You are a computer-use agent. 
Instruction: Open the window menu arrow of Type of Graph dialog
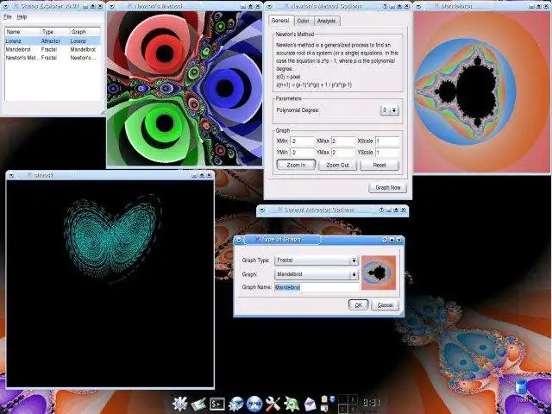239,240
